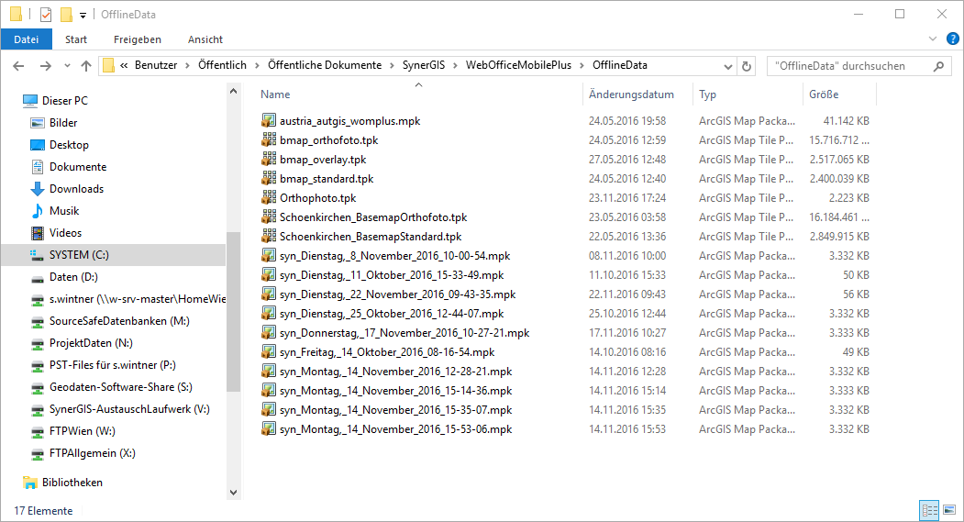This screenshot has height=522, width=964.
Task: Select the bmap_orthofoto.tpk tile package icon
Action: pyautogui.click(x=269, y=140)
